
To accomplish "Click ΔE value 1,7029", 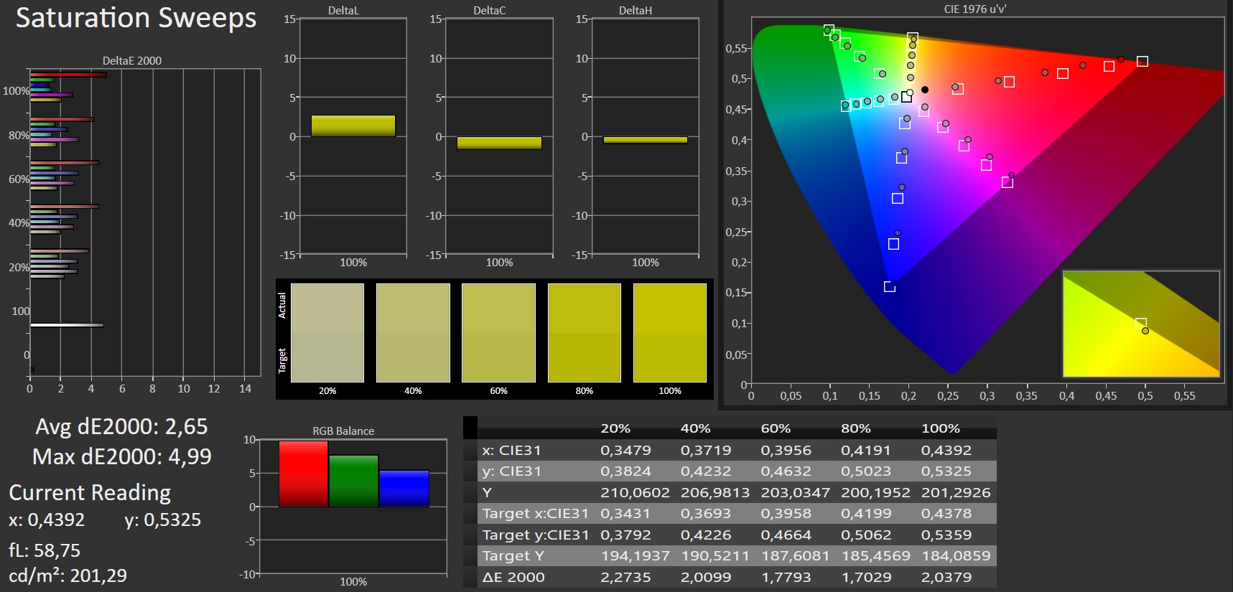I will click(x=866, y=578).
